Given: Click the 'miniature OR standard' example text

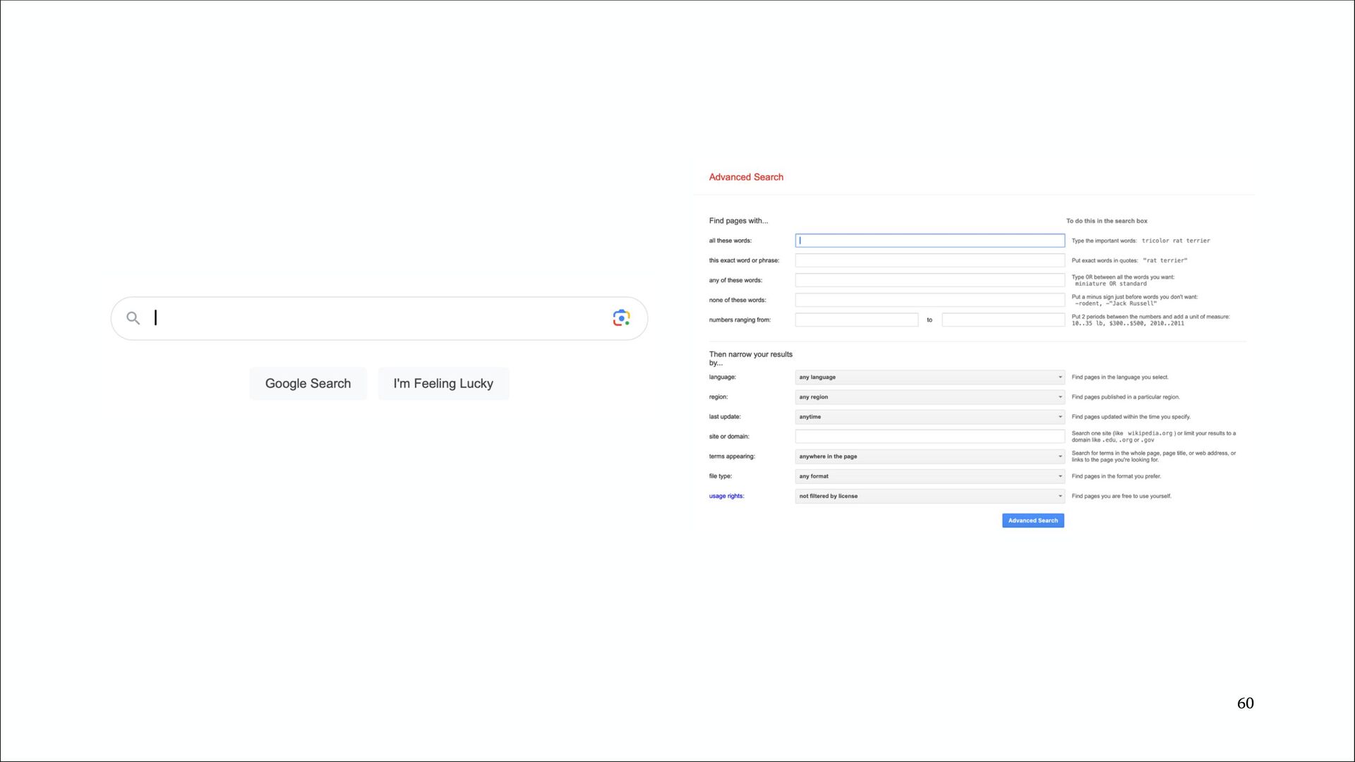Looking at the screenshot, I should pos(1111,284).
